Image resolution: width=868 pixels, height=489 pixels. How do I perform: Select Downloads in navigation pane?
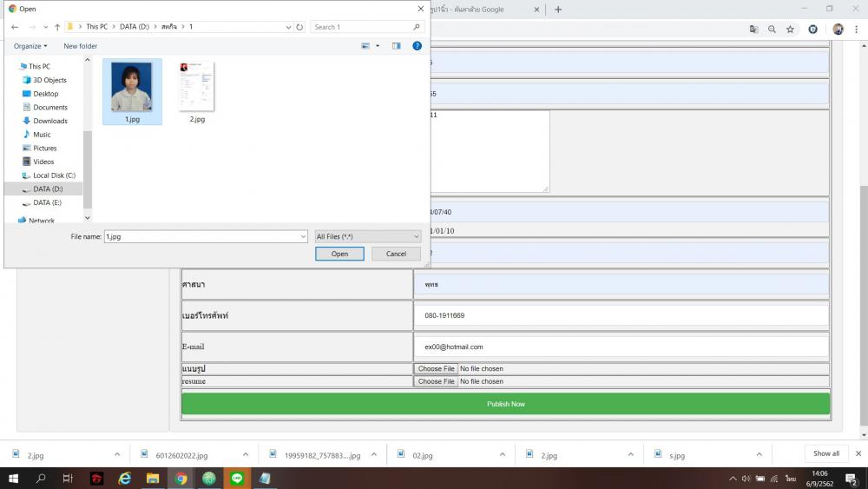tap(49, 121)
